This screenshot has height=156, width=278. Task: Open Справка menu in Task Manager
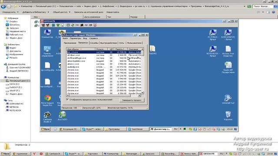pos(93,39)
